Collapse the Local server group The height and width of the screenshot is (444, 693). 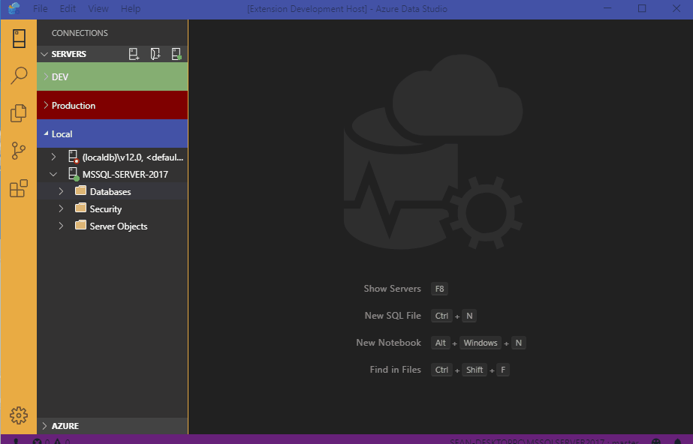tap(46, 133)
